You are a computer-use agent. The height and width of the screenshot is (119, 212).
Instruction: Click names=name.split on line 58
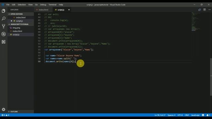(x=60, y=59)
